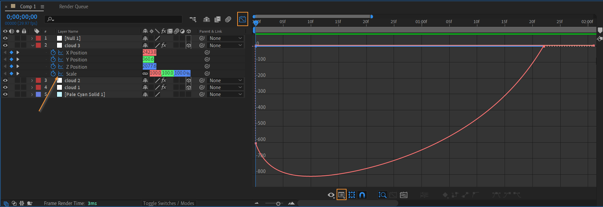This screenshot has width=603, height=207.
Task: Toggle Auto-zoom graph height
Action: 382,195
